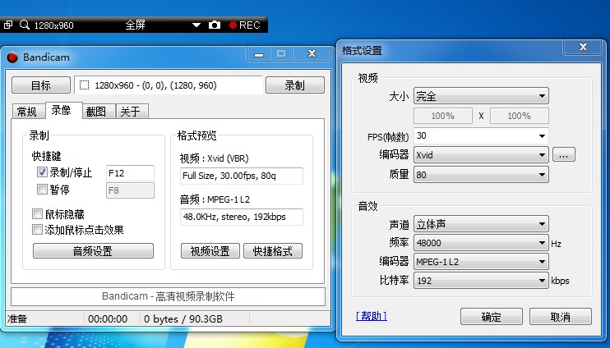
Task: Minimize the Bandicam window
Action: tap(259, 54)
